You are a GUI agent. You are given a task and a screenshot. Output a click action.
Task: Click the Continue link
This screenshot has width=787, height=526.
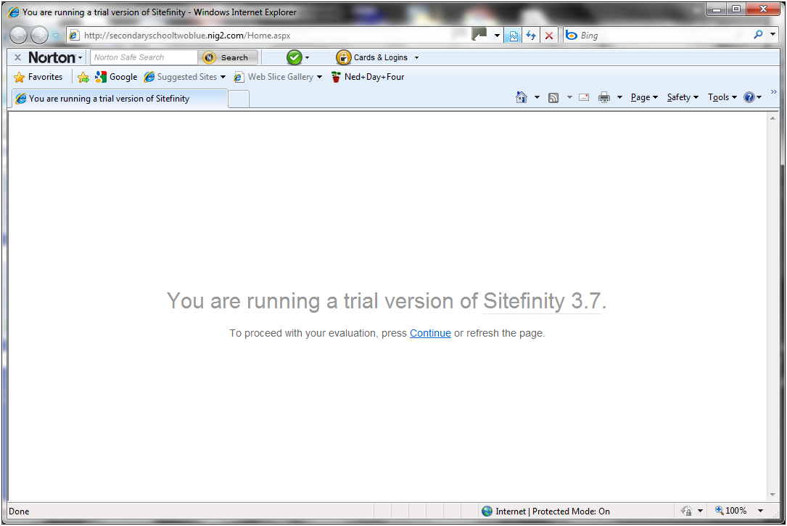coord(430,333)
